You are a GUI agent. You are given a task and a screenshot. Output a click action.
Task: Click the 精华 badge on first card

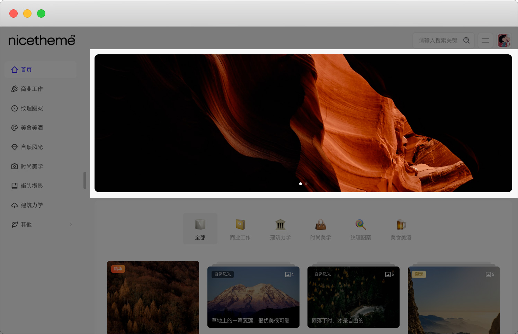(x=118, y=269)
